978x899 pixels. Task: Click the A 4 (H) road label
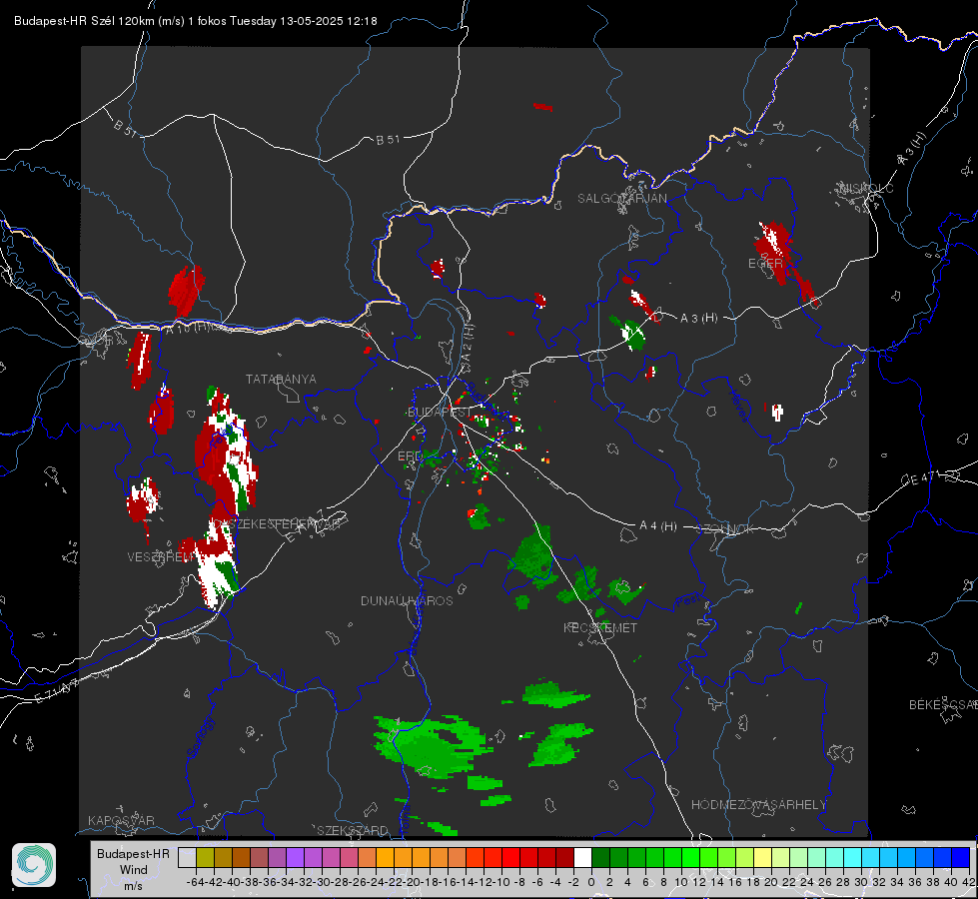click(x=658, y=526)
